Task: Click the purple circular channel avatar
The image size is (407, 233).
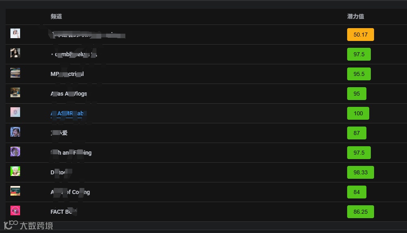Action: coord(15,151)
